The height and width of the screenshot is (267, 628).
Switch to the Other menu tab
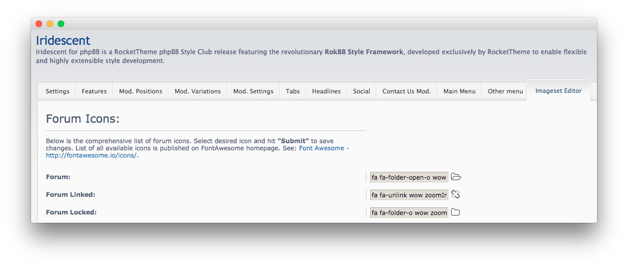tap(505, 91)
